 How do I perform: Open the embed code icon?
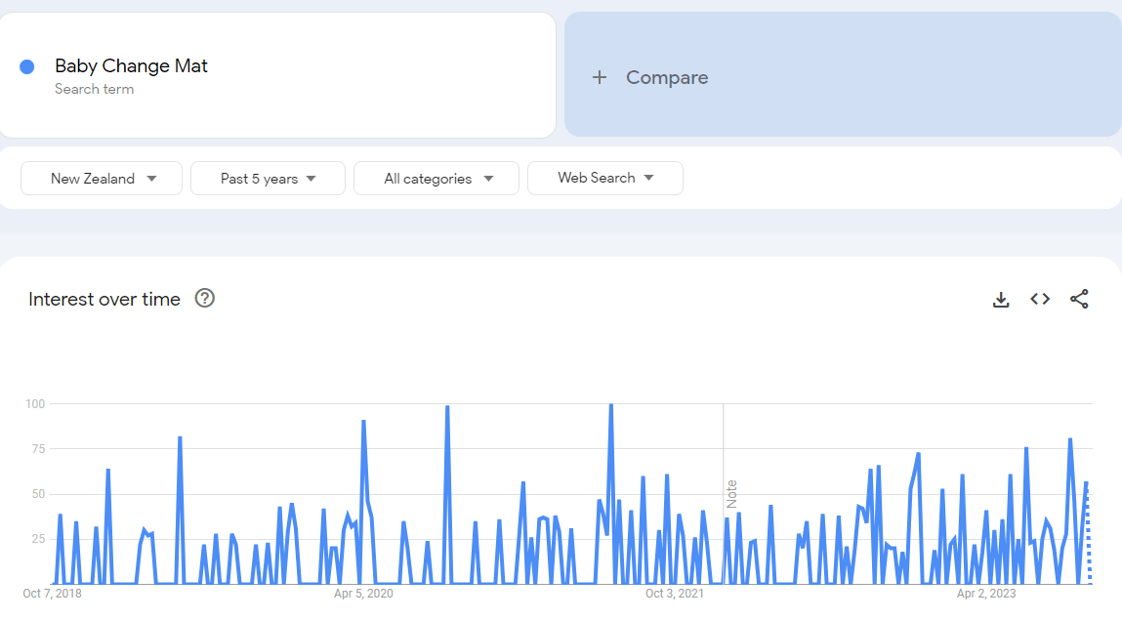[1040, 299]
